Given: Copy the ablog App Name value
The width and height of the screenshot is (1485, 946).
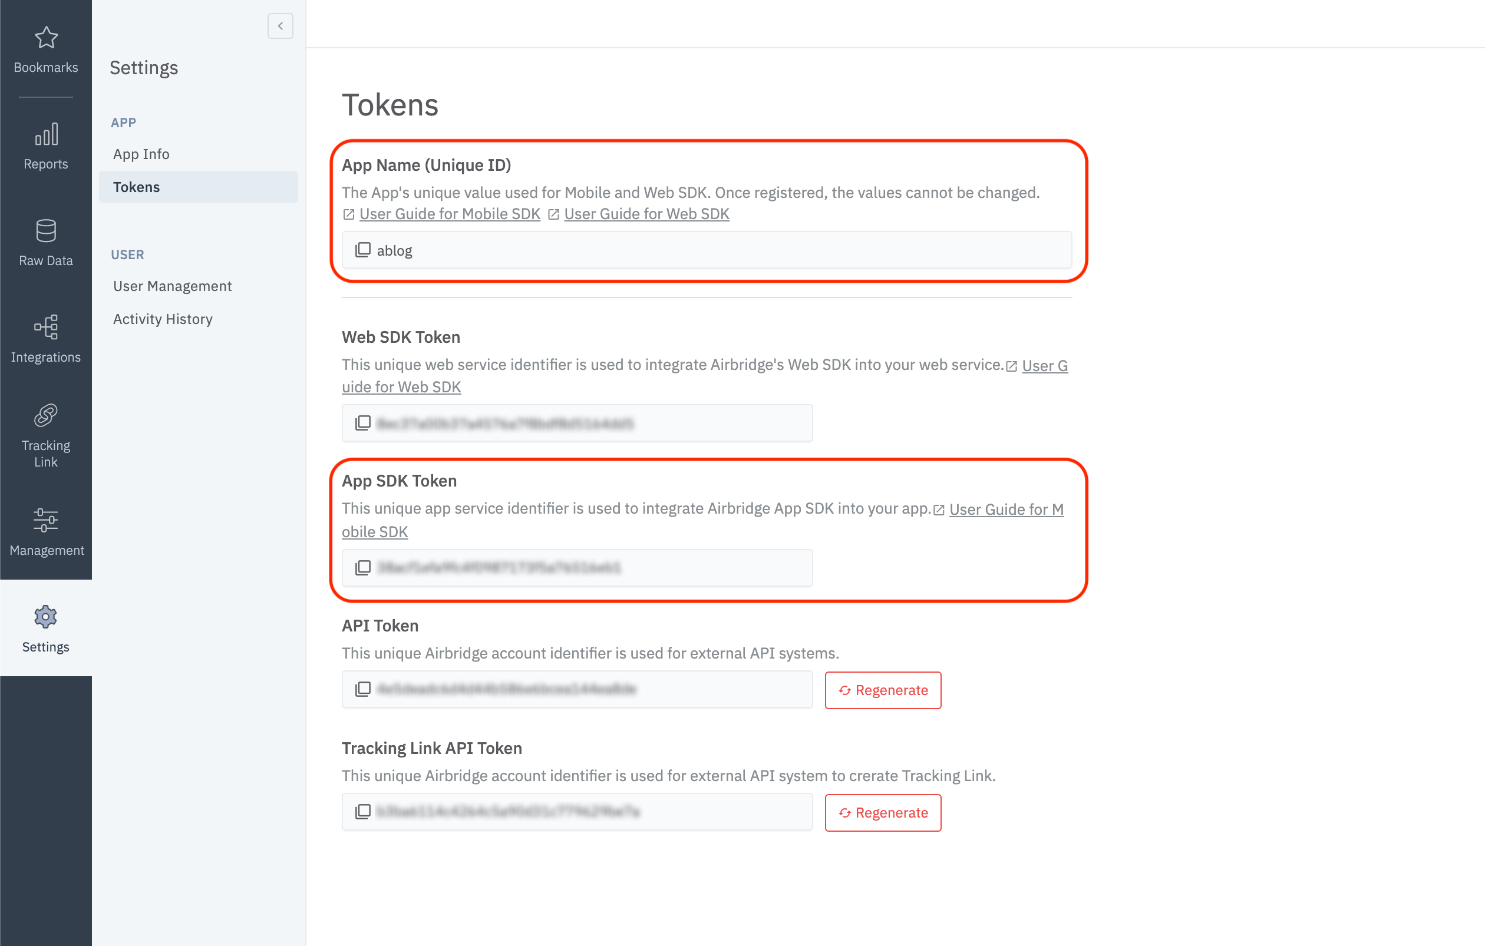Looking at the screenshot, I should point(362,250).
